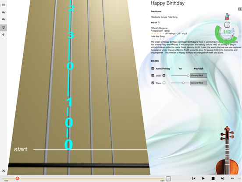Click the "Vol" column header
The image size is (242, 182).
pos(180,69)
